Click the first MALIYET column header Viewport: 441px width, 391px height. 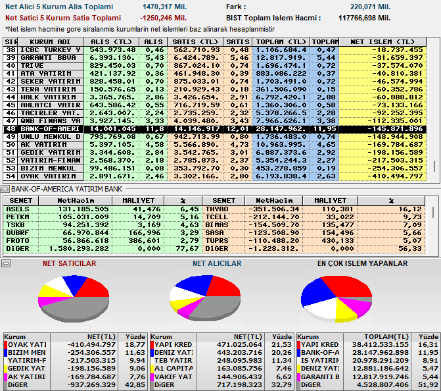tap(138, 201)
